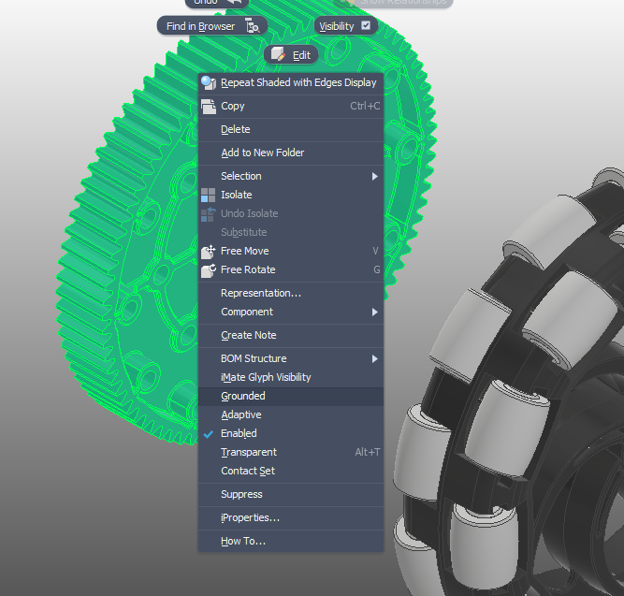
Task: Set the component as Grounded
Action: pos(291,396)
